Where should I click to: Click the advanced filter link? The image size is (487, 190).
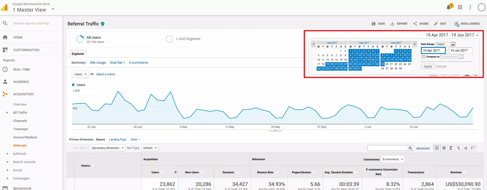(x=423, y=148)
